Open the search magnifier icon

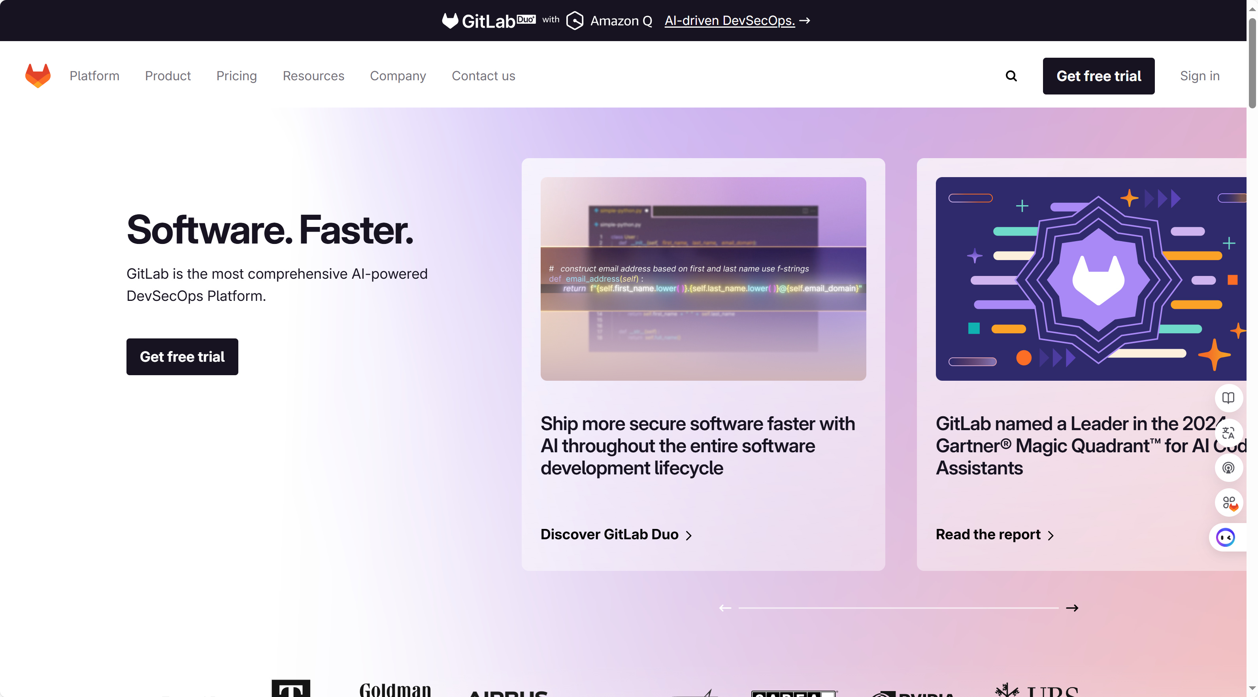[1011, 76]
